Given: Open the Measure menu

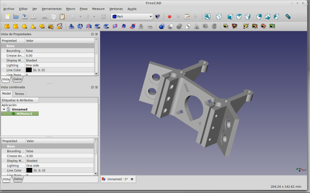Looking at the screenshot, I should tap(98, 9).
